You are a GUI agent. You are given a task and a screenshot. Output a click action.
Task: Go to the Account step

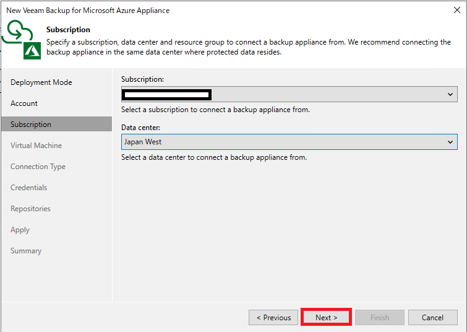(24, 103)
